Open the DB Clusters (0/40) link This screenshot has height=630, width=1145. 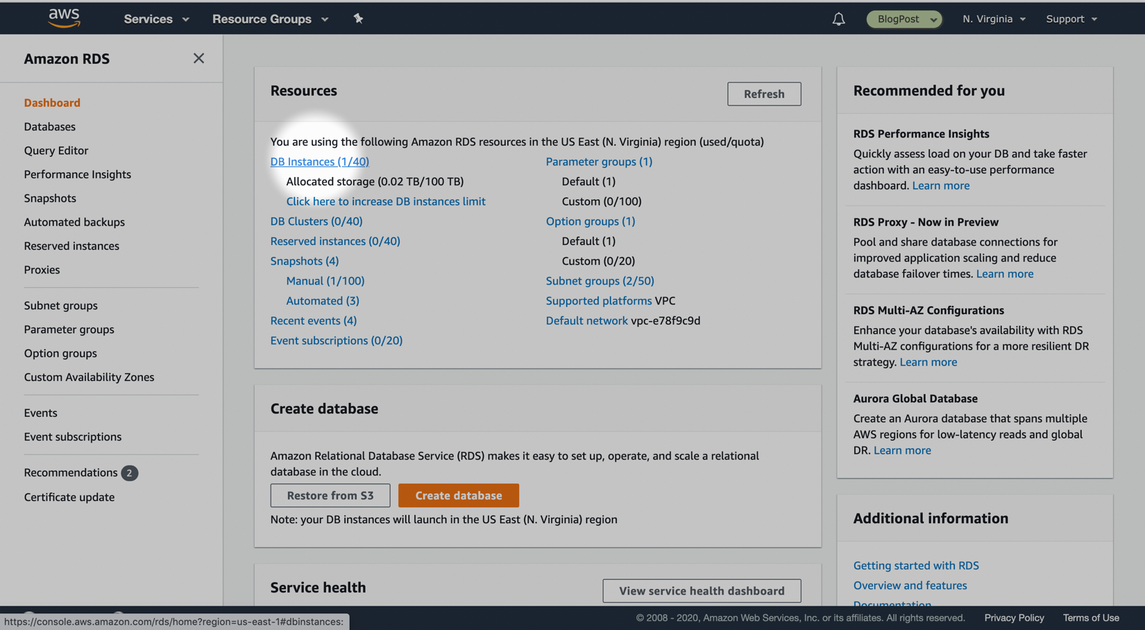(x=316, y=221)
